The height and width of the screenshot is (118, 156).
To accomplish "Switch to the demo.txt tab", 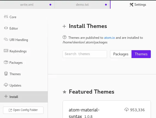I will tap(82, 5).
